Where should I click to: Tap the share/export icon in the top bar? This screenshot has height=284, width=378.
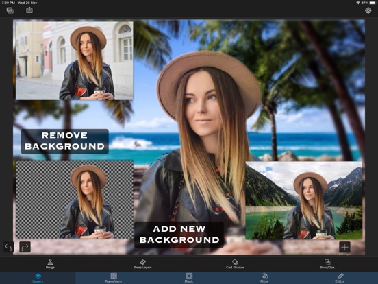tap(29, 10)
